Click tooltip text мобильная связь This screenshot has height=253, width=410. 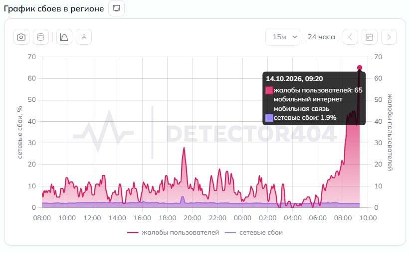pyautogui.click(x=301, y=109)
